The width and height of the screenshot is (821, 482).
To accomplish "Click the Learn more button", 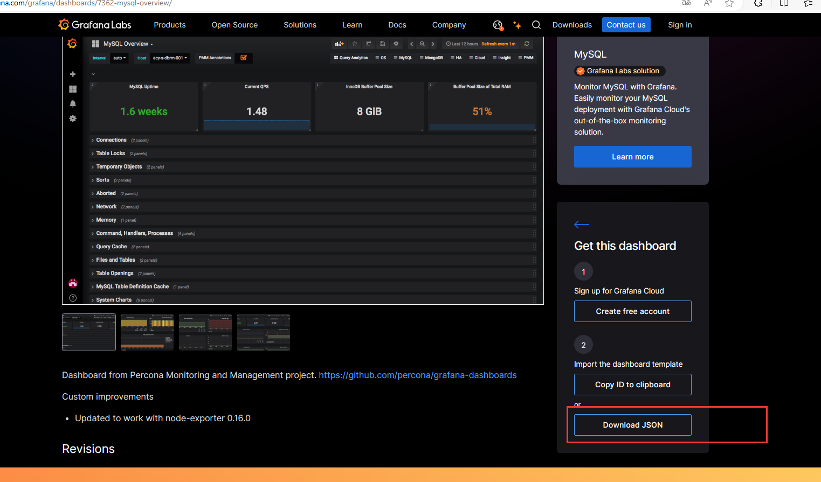I will point(633,157).
